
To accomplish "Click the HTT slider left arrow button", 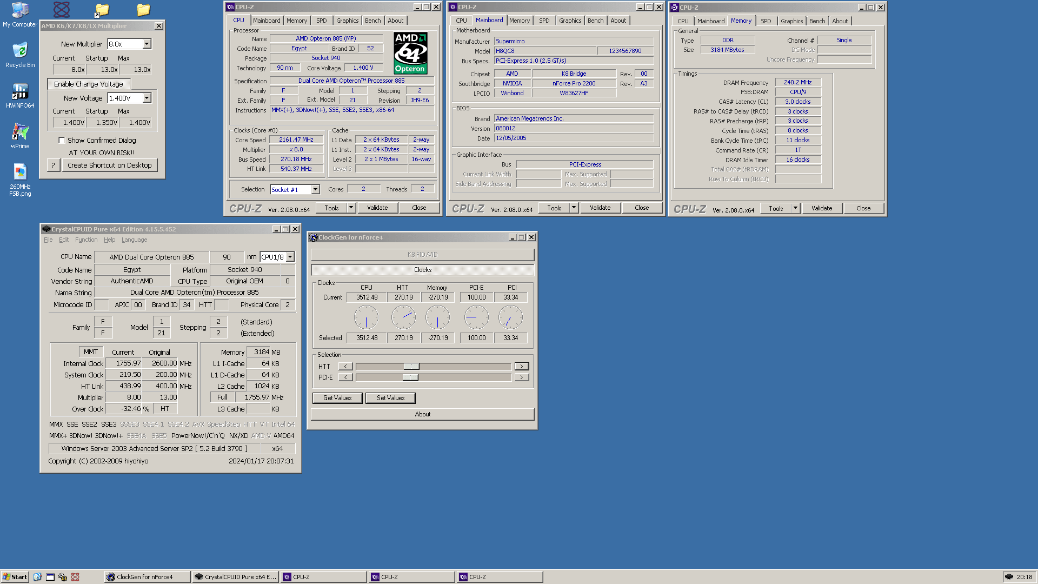I will click(345, 366).
